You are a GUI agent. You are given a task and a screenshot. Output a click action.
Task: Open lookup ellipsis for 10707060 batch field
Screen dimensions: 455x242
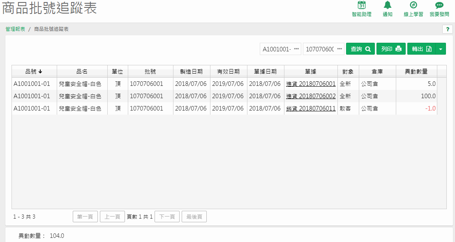(340, 49)
